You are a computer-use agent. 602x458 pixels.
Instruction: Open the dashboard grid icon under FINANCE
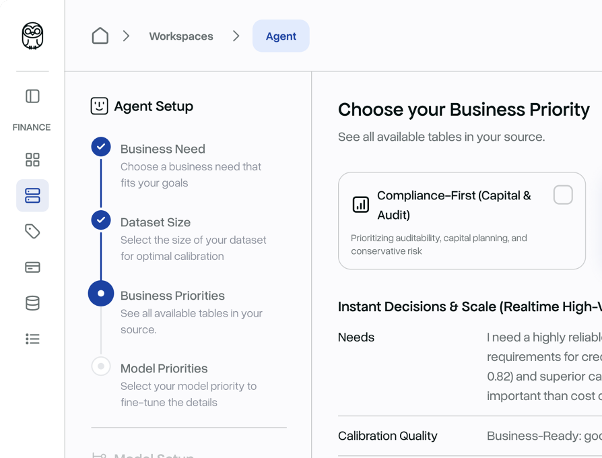pos(32,160)
